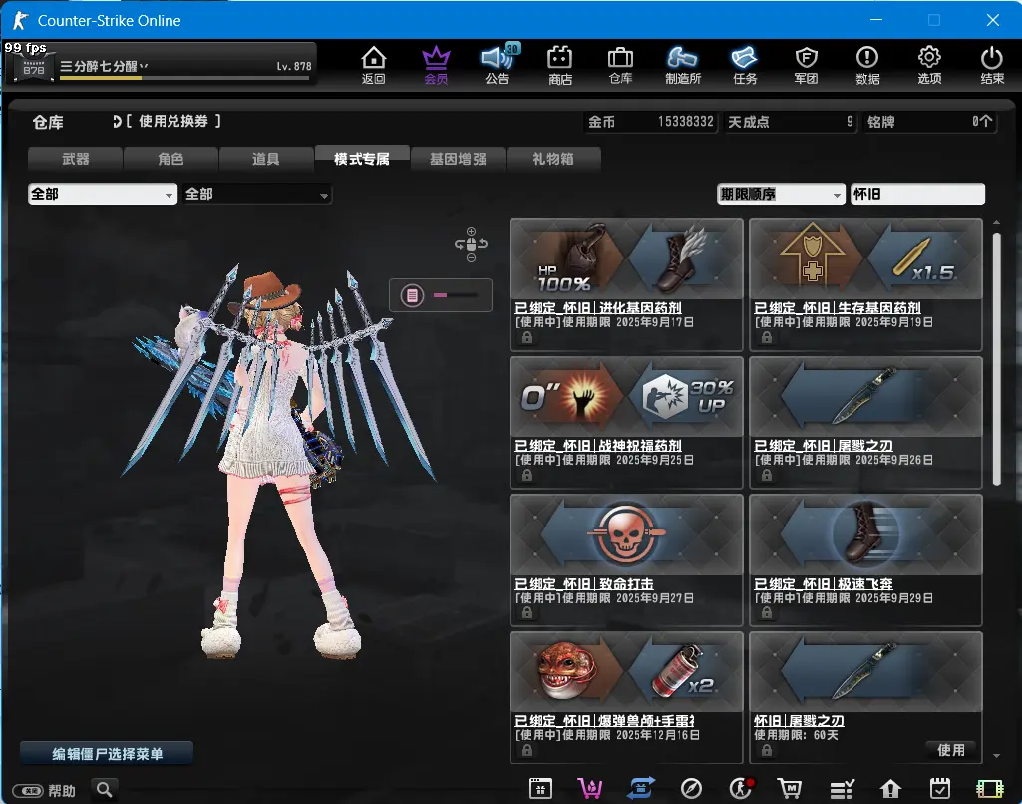Open the 仓库 inventory briefcase icon
Image resolution: width=1022 pixels, height=804 pixels.
pos(620,65)
